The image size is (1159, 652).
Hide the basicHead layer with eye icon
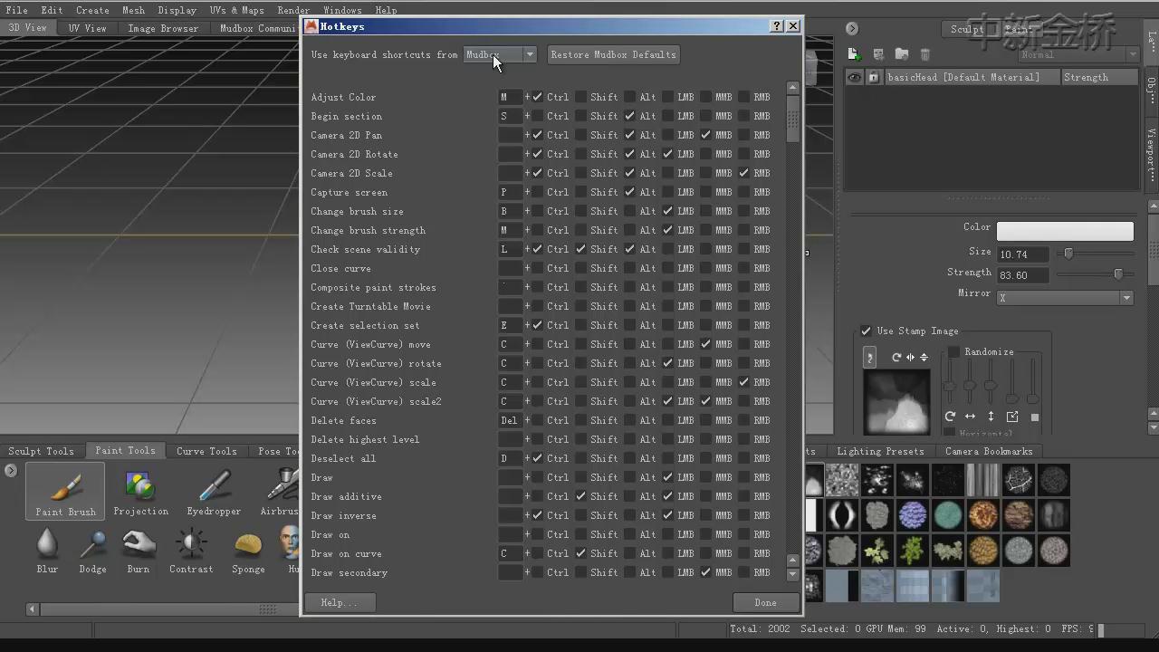[855, 78]
